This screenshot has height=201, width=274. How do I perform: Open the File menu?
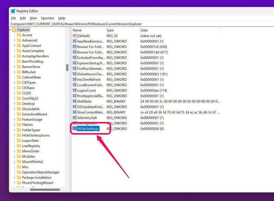click(x=13, y=18)
